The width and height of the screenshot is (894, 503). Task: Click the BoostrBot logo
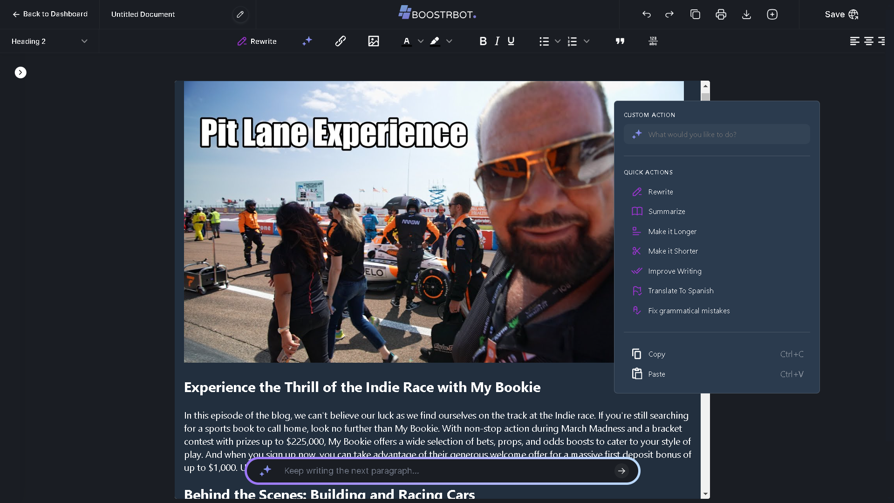pyautogui.click(x=437, y=13)
